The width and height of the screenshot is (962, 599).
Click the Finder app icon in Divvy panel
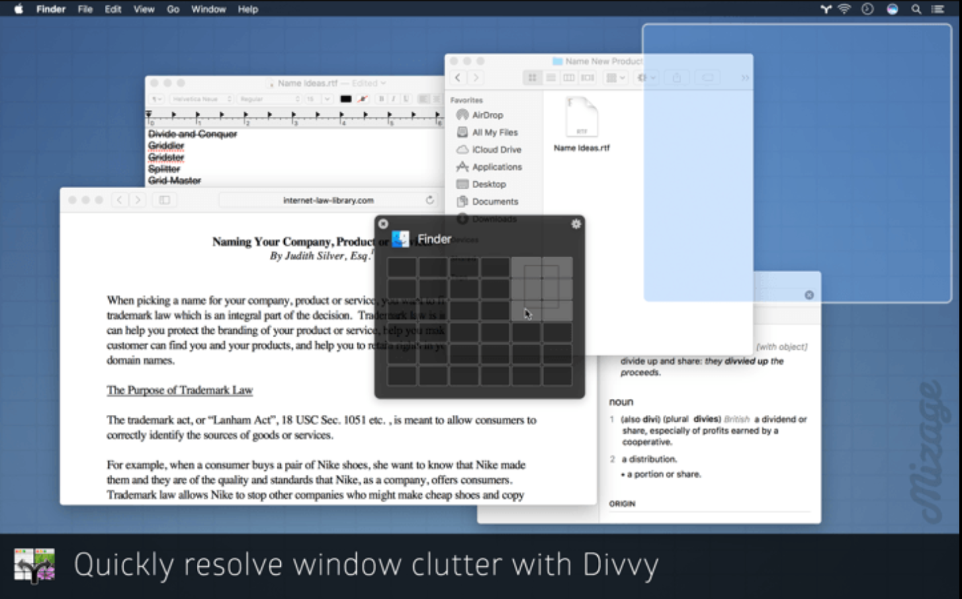(x=400, y=239)
